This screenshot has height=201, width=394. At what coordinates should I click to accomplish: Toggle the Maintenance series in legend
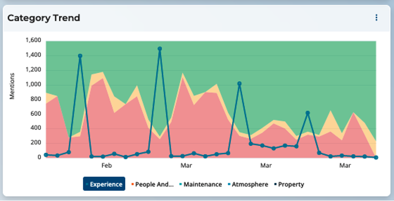tap(202, 184)
